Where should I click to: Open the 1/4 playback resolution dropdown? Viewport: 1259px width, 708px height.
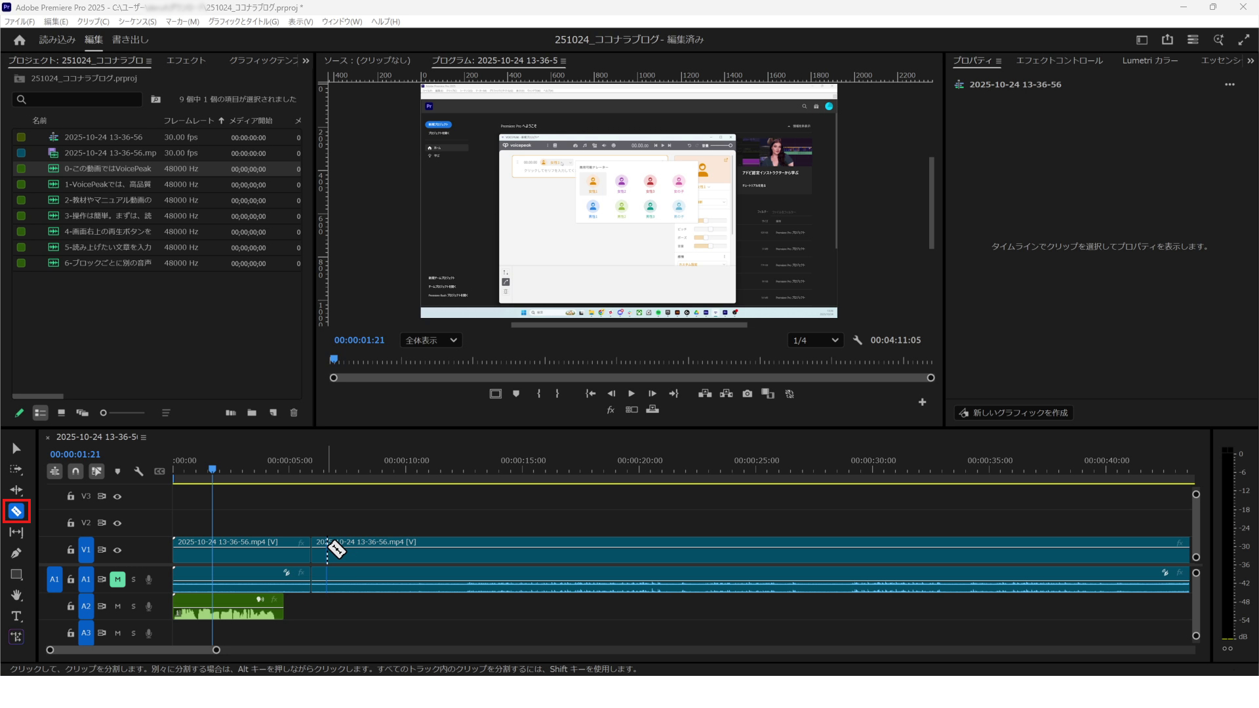pos(815,340)
